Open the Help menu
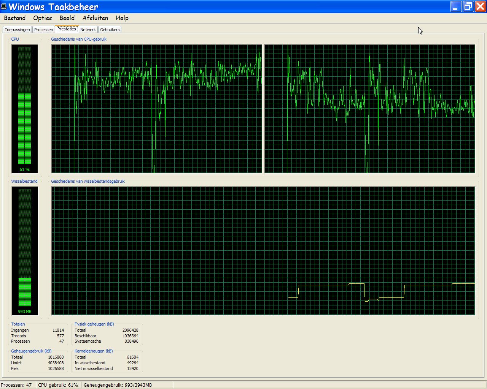The image size is (487, 389). (122, 18)
